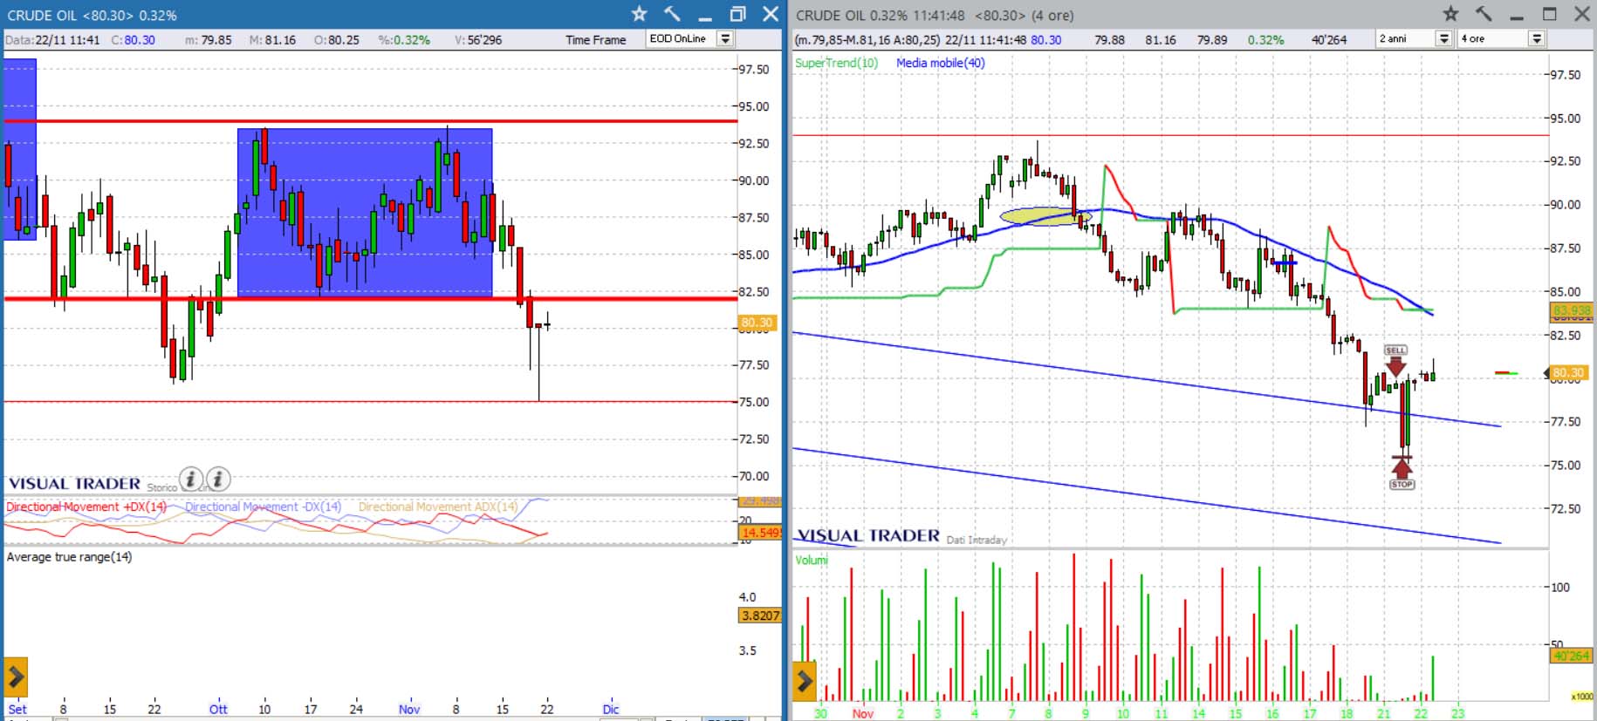Click the Volumi panel label
Screen dimensions: 1597x721
tap(811, 560)
